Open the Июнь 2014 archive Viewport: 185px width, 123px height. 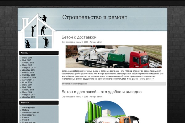[27, 85]
